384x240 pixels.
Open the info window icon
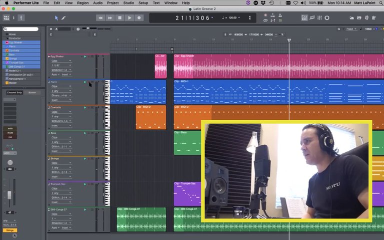[x=13, y=17]
